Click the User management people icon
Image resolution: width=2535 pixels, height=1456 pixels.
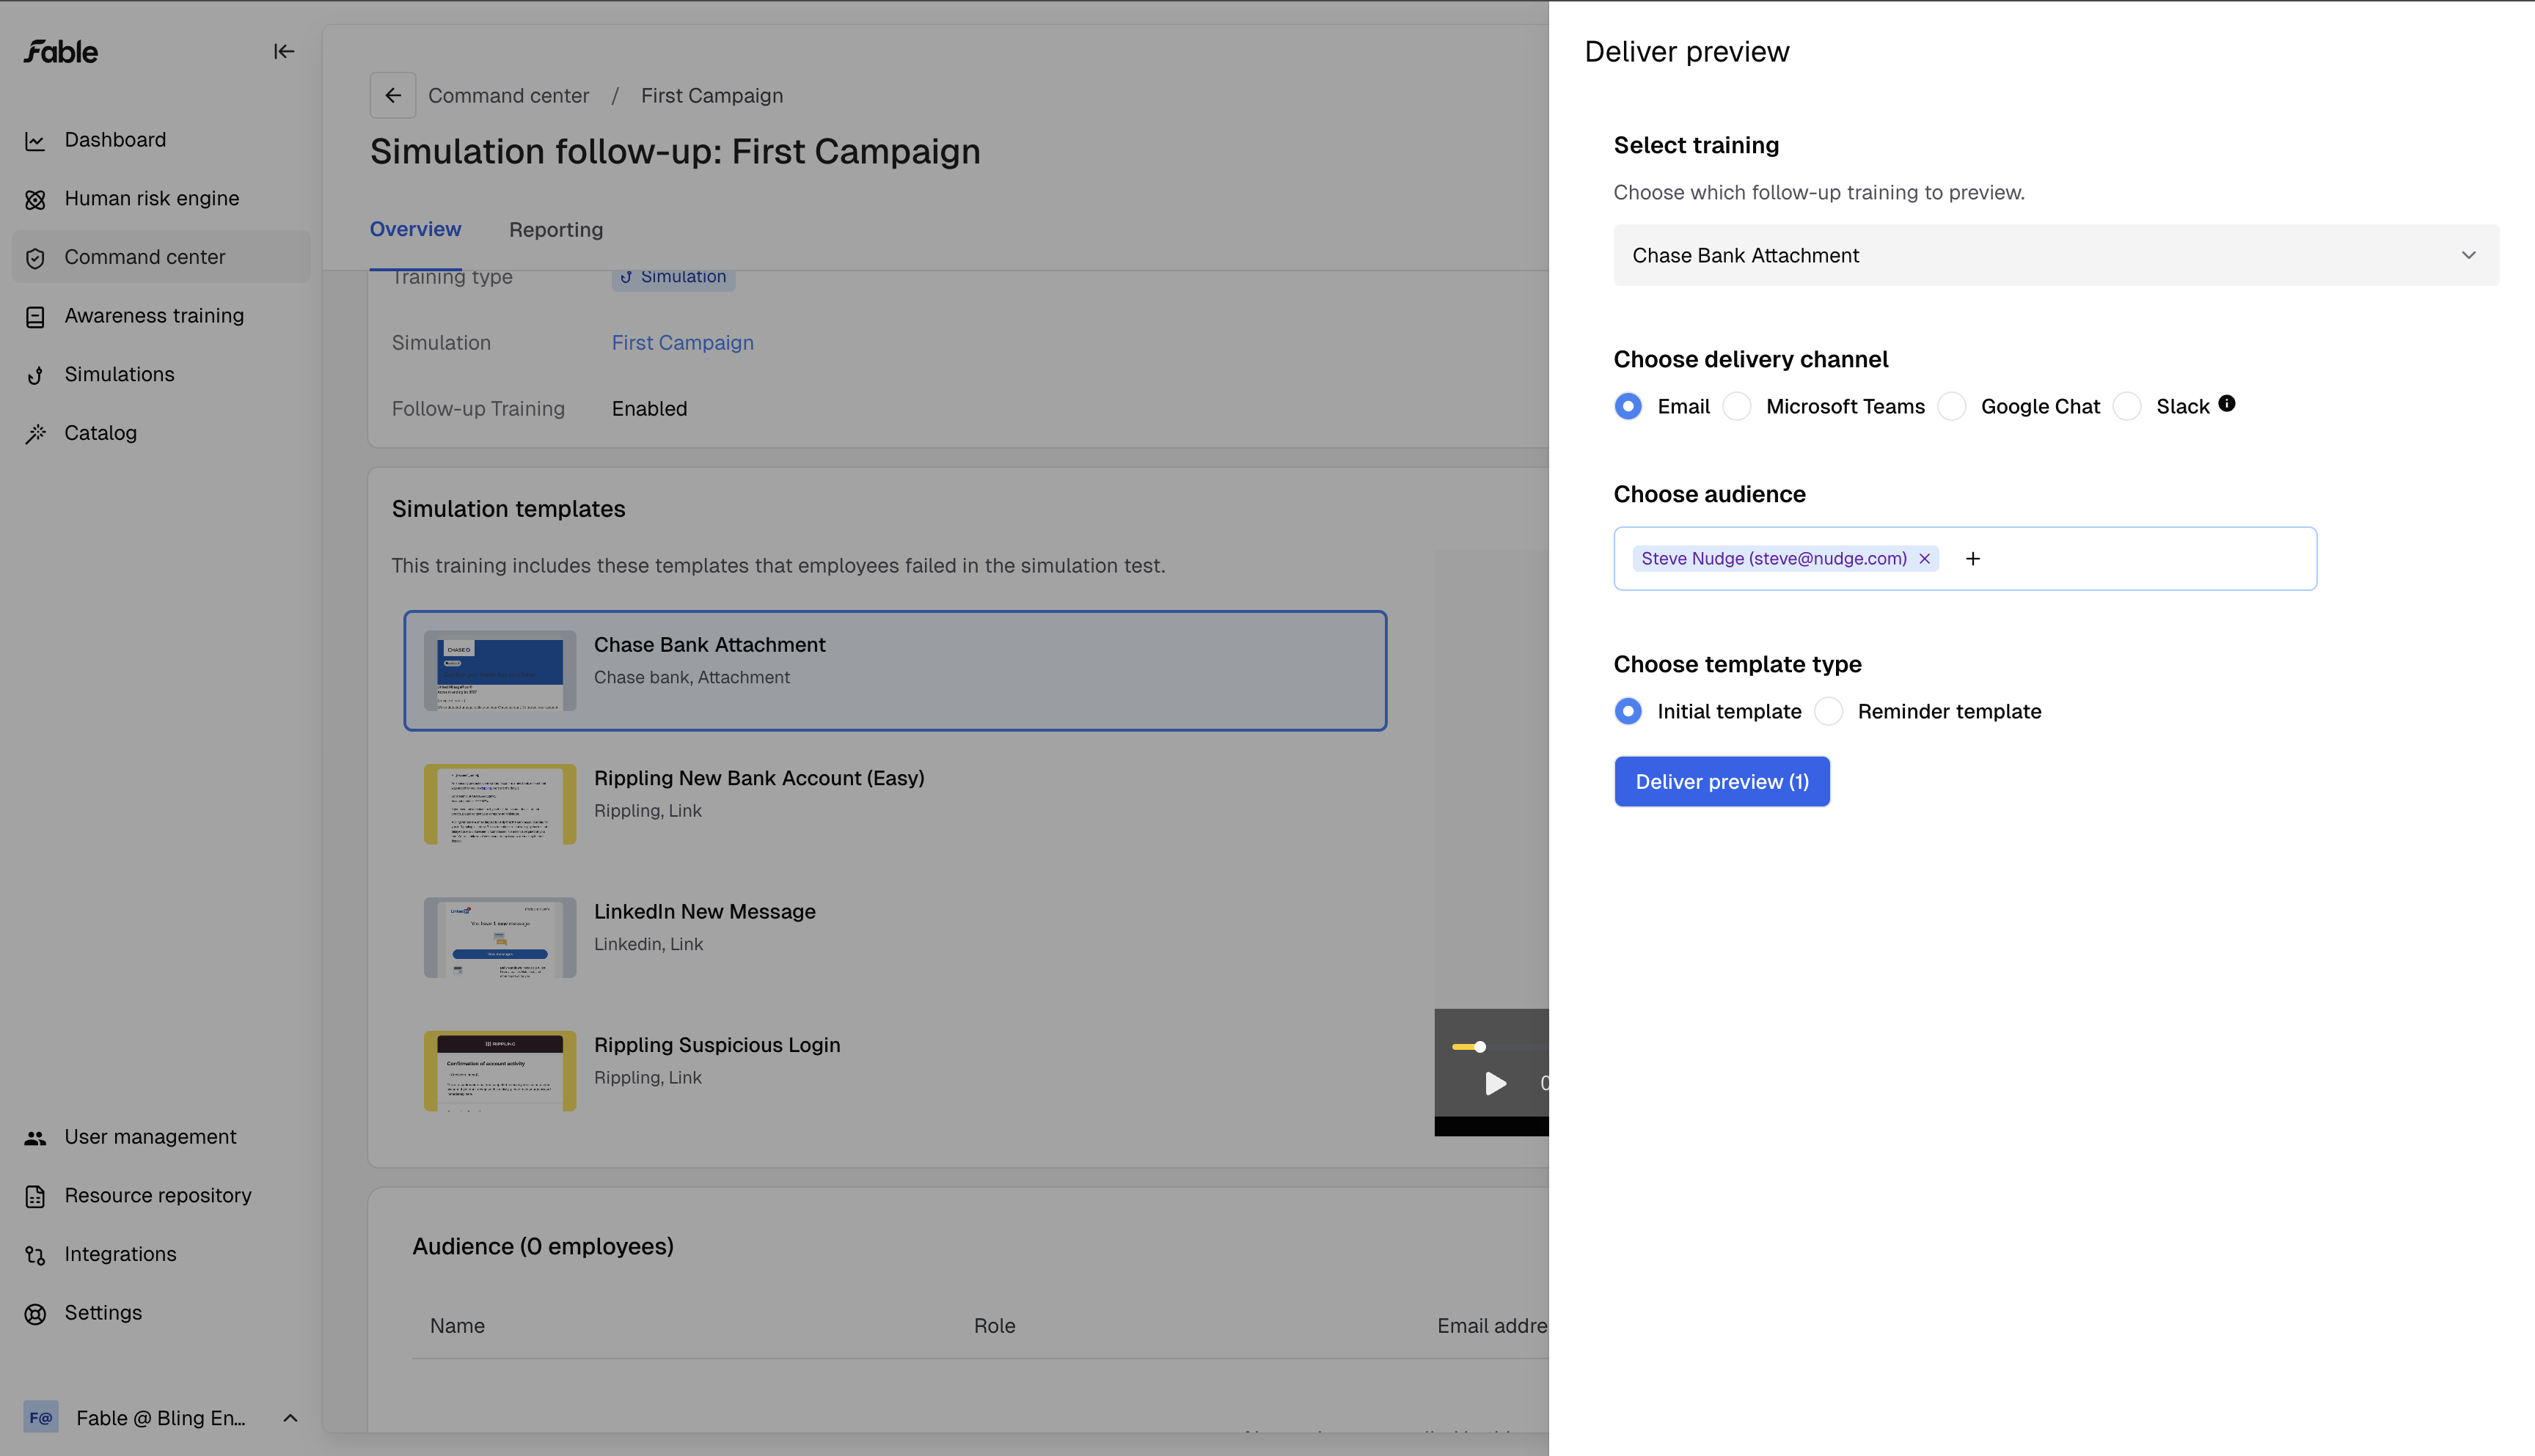[x=35, y=1138]
